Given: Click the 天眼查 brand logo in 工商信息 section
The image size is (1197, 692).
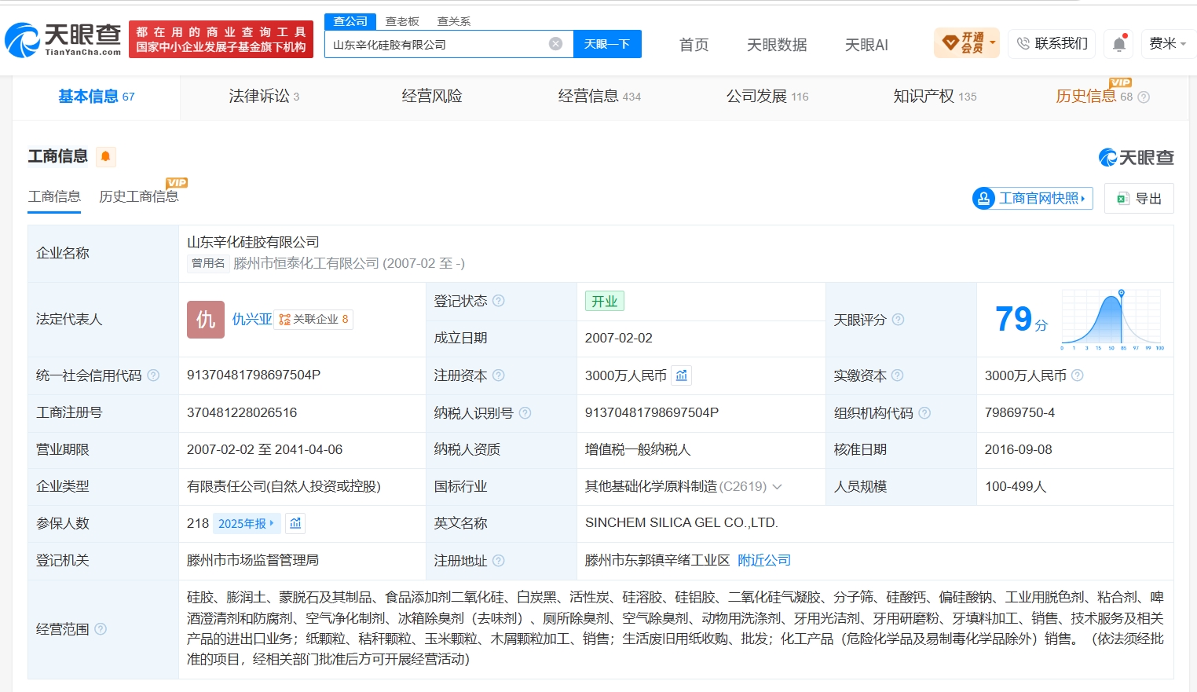Looking at the screenshot, I should pyautogui.click(x=1136, y=158).
